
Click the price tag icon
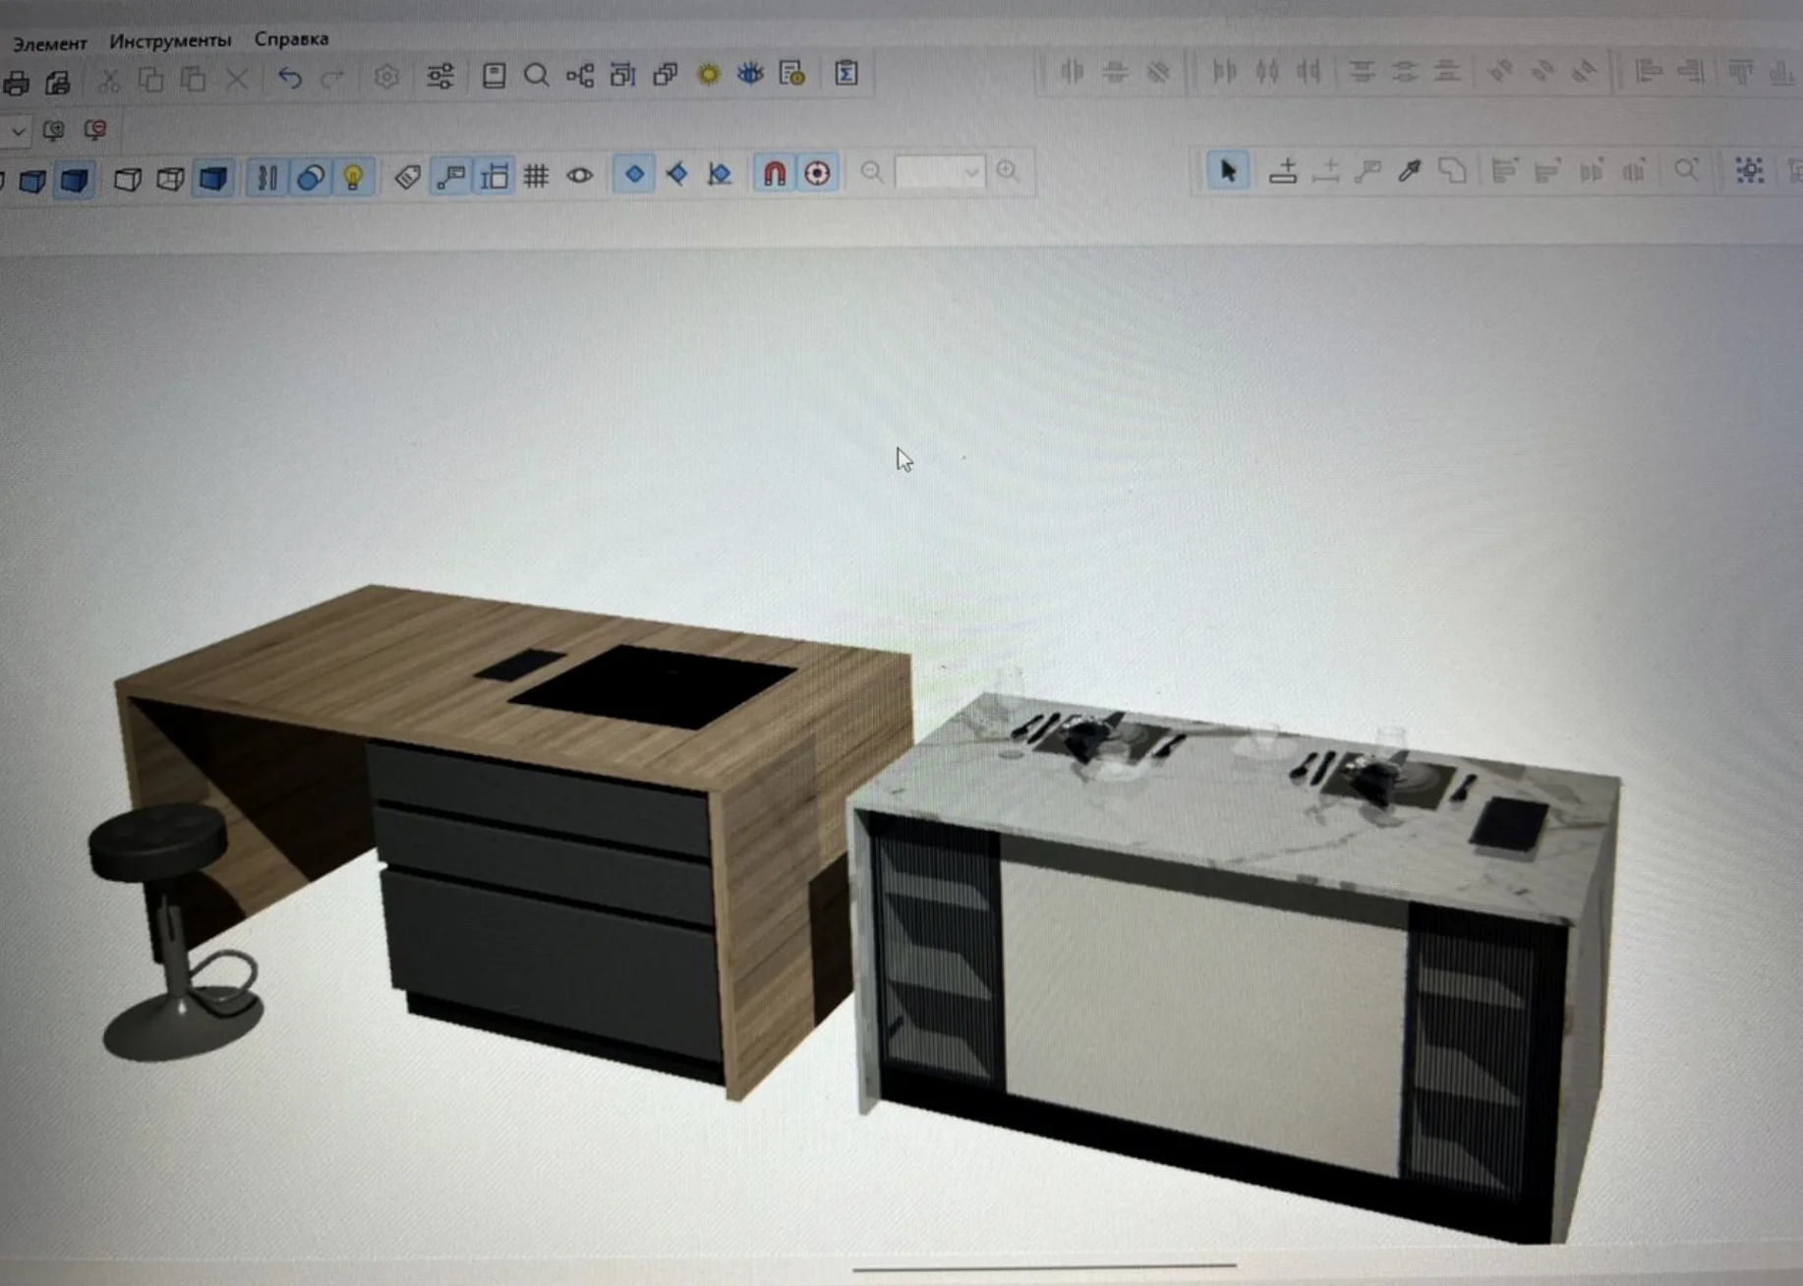[407, 177]
